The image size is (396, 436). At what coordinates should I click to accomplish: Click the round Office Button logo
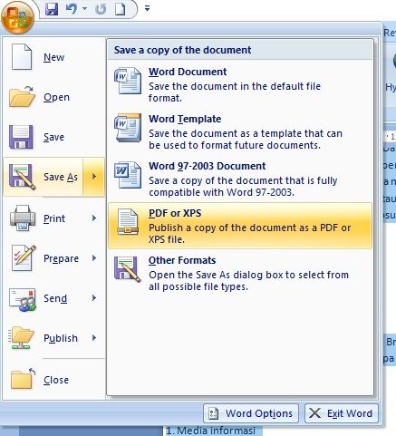17,17
